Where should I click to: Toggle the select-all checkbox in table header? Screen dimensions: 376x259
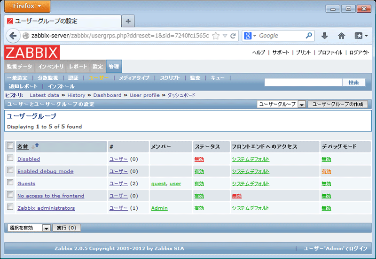(x=10, y=146)
